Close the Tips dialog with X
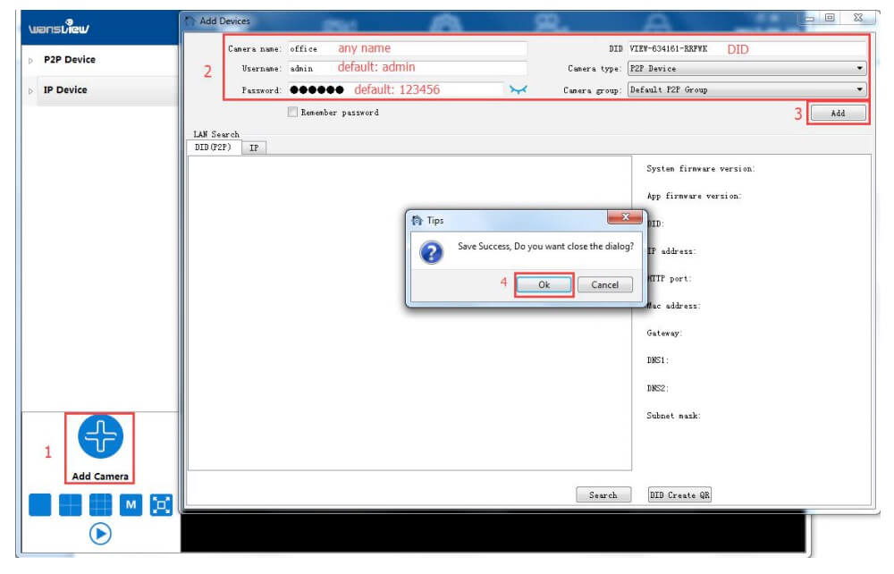The width and height of the screenshot is (894, 574). (625, 217)
